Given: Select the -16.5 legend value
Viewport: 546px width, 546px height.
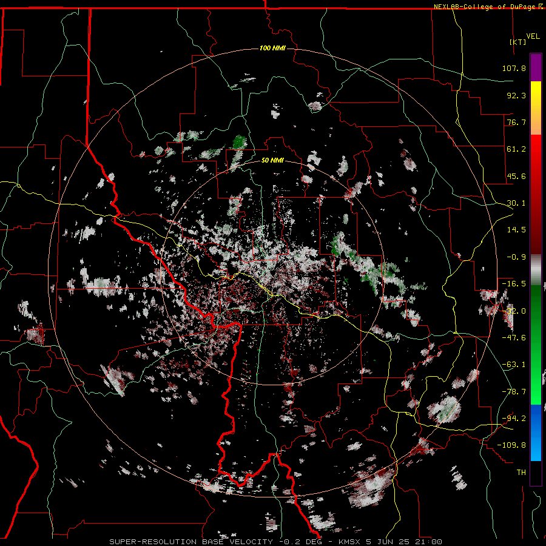Looking at the screenshot, I should [514, 284].
